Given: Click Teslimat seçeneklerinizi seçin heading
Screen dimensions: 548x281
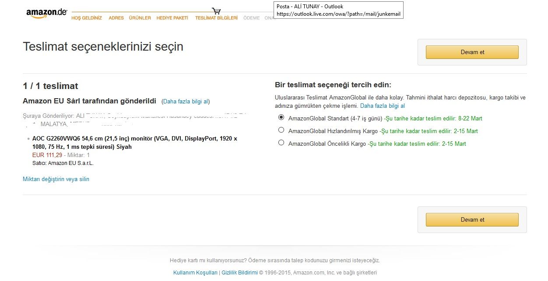Looking at the screenshot, I should pos(103,47).
